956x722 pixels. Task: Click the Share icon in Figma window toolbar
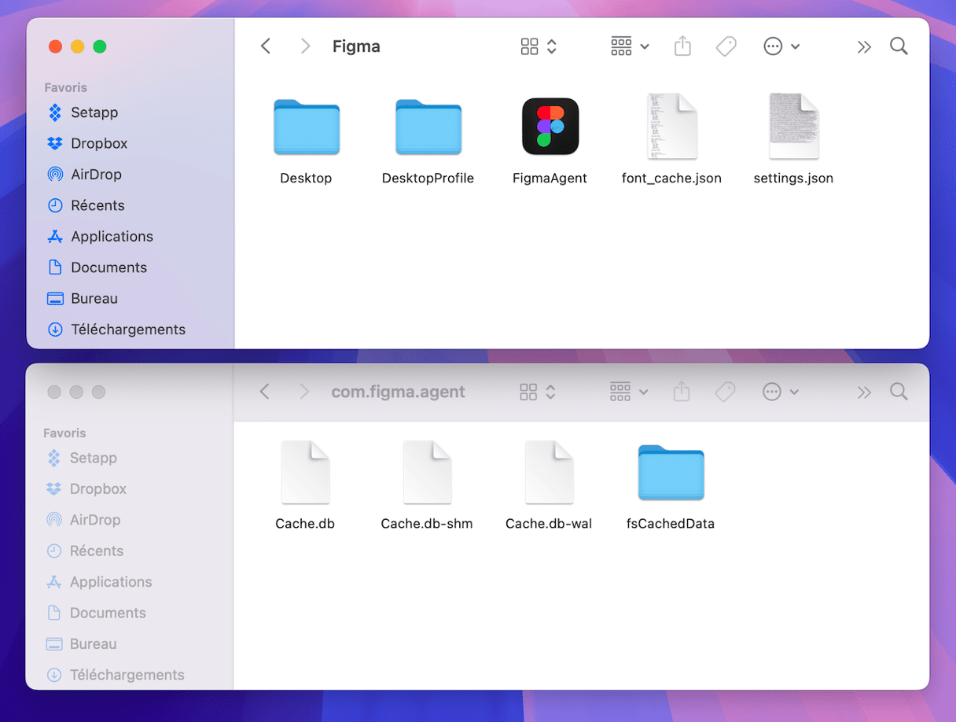(x=682, y=46)
